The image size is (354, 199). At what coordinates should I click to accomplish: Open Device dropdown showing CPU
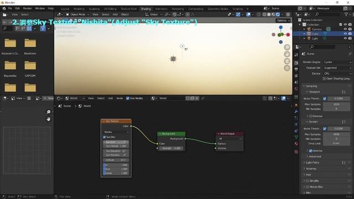pos(337,74)
